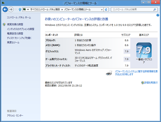Go back with the blue Back arrow
The height and width of the screenshot is (122, 161).
5,9
